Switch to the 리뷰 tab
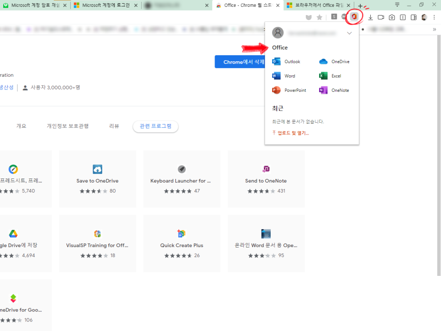This screenshot has height=331, width=441. [114, 126]
